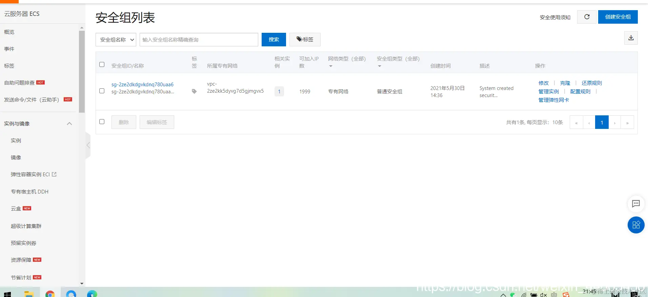Open File Explorer from the taskbar
This screenshot has width=648, height=297.
tap(29, 294)
